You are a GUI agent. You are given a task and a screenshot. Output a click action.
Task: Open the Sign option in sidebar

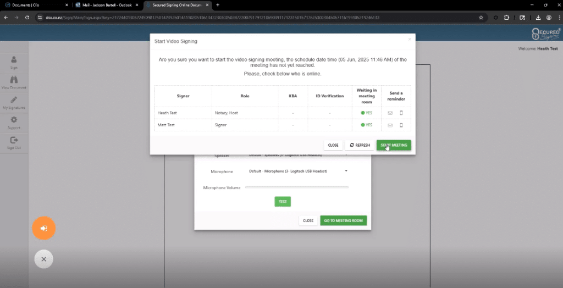[14, 63]
